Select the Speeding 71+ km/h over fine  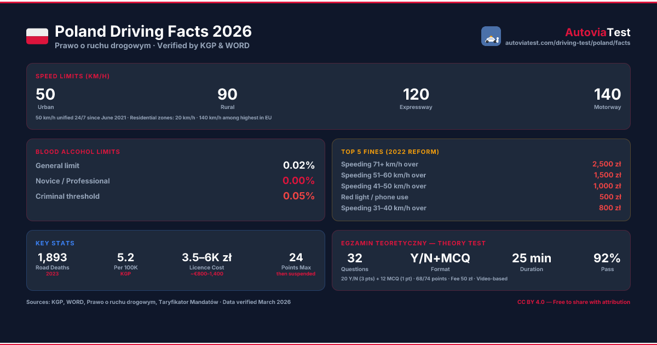click(x=481, y=164)
